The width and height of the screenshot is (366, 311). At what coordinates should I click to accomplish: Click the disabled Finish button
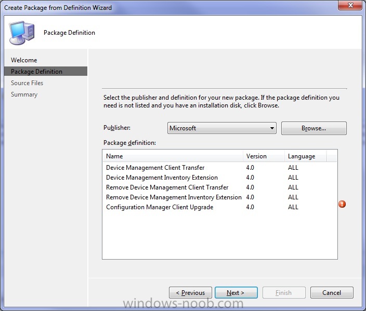284,293
